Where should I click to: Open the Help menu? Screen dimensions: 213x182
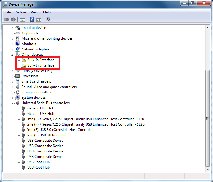47,12
